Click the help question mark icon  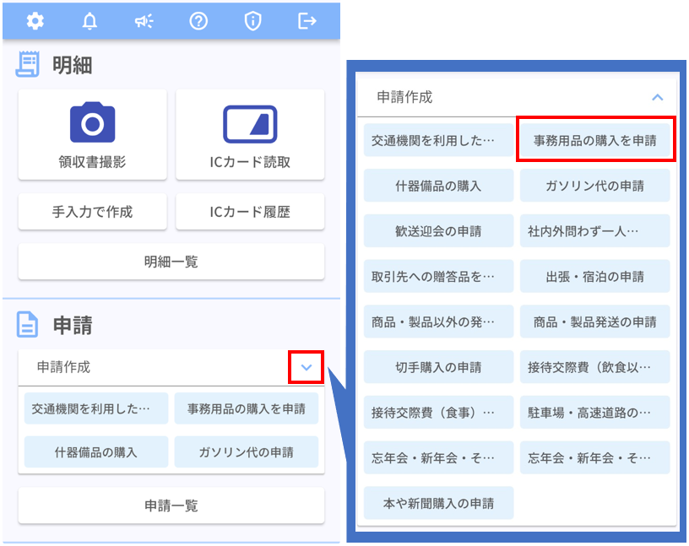pyautogui.click(x=198, y=21)
